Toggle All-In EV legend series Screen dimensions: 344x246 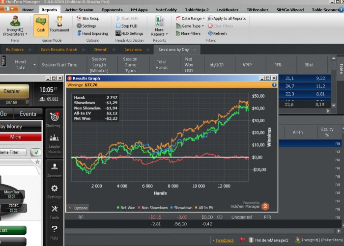(204, 207)
